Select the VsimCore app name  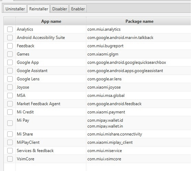(x=25, y=159)
